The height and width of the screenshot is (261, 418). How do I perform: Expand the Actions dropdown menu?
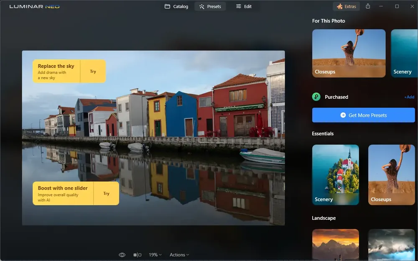[179, 255]
